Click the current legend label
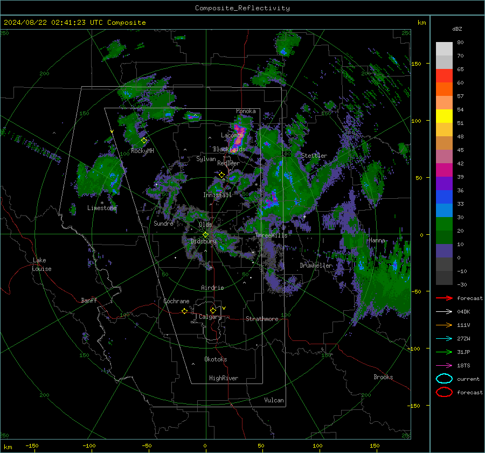This screenshot has height=453, width=485. click(468, 379)
